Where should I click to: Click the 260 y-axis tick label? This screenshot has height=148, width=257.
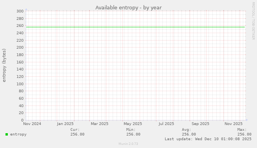pyautogui.click(x=20, y=26)
